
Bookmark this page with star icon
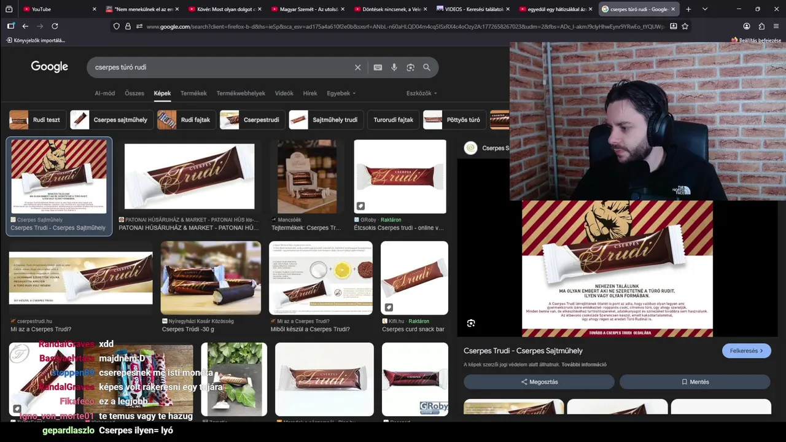tap(685, 26)
